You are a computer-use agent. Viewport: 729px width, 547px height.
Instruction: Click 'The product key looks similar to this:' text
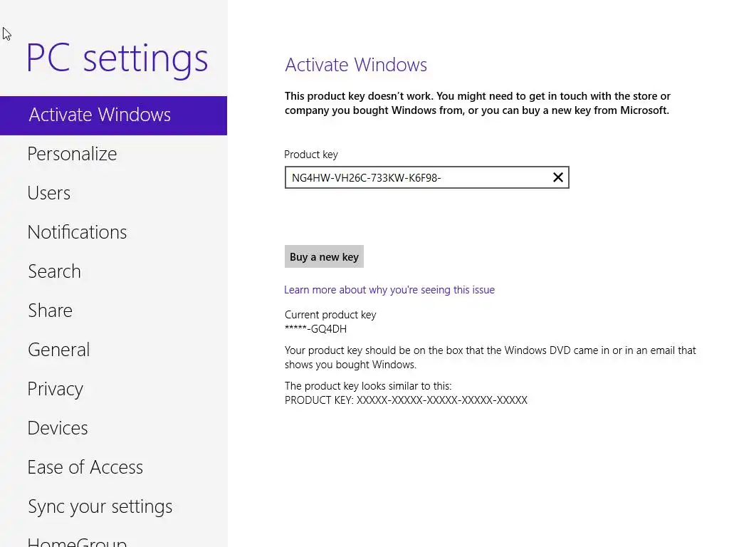point(368,386)
